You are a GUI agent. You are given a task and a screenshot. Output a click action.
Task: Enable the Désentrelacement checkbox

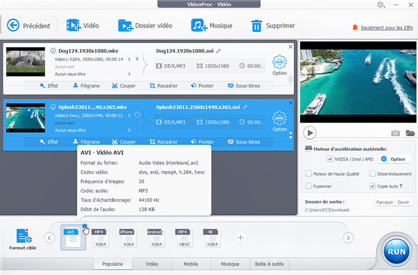[372, 173]
